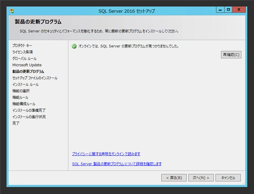Click the 再確認(C) button
Viewport: 254px width, 194px height.
(x=231, y=55)
